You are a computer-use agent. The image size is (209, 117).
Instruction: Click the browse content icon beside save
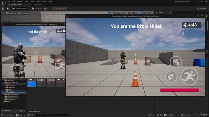click(8, 8)
